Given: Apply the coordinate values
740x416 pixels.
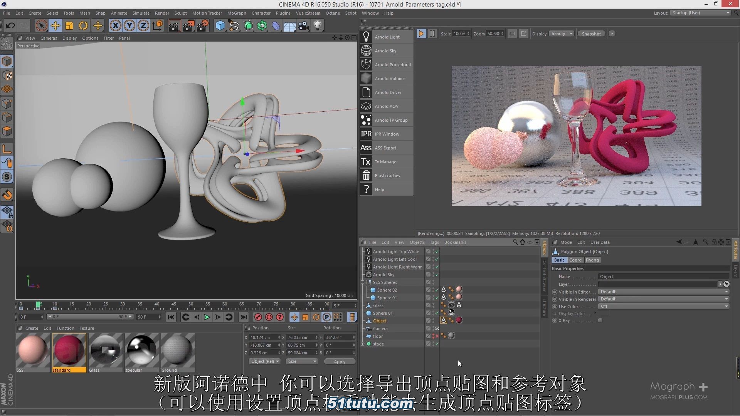Looking at the screenshot, I should click(x=340, y=361).
